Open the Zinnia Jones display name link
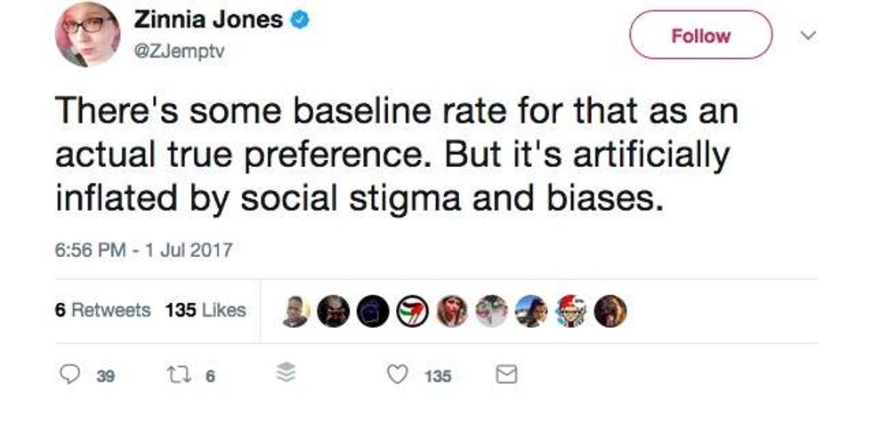The image size is (872, 424). (208, 20)
